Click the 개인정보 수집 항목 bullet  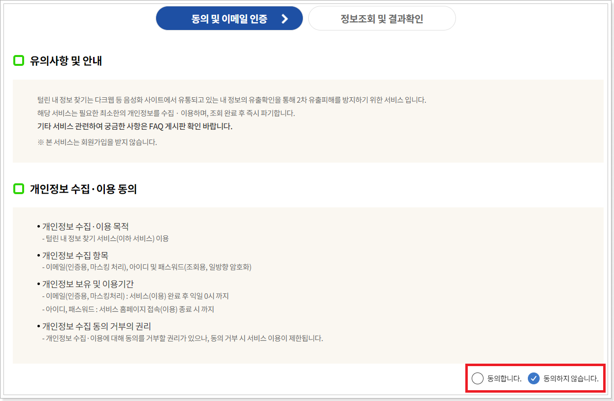point(73,255)
